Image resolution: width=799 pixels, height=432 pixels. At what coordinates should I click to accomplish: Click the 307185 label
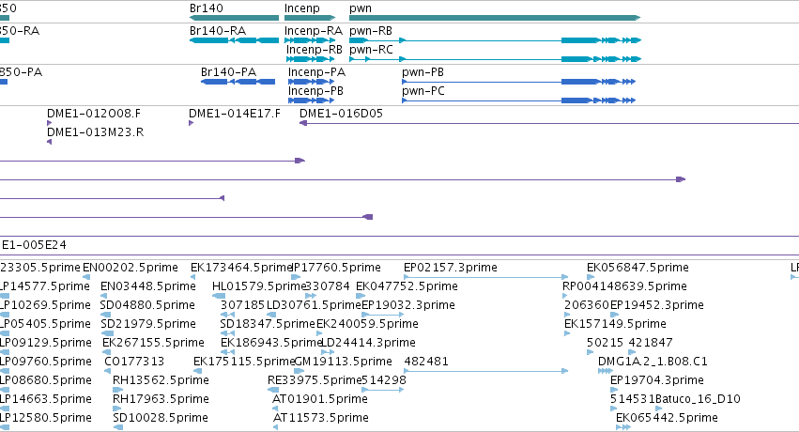point(242,305)
